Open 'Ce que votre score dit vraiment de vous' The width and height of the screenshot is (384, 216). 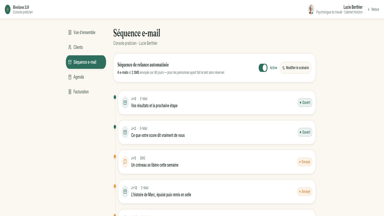click(x=217, y=132)
